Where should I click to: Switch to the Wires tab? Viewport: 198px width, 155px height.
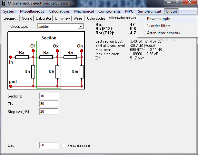point(78,18)
